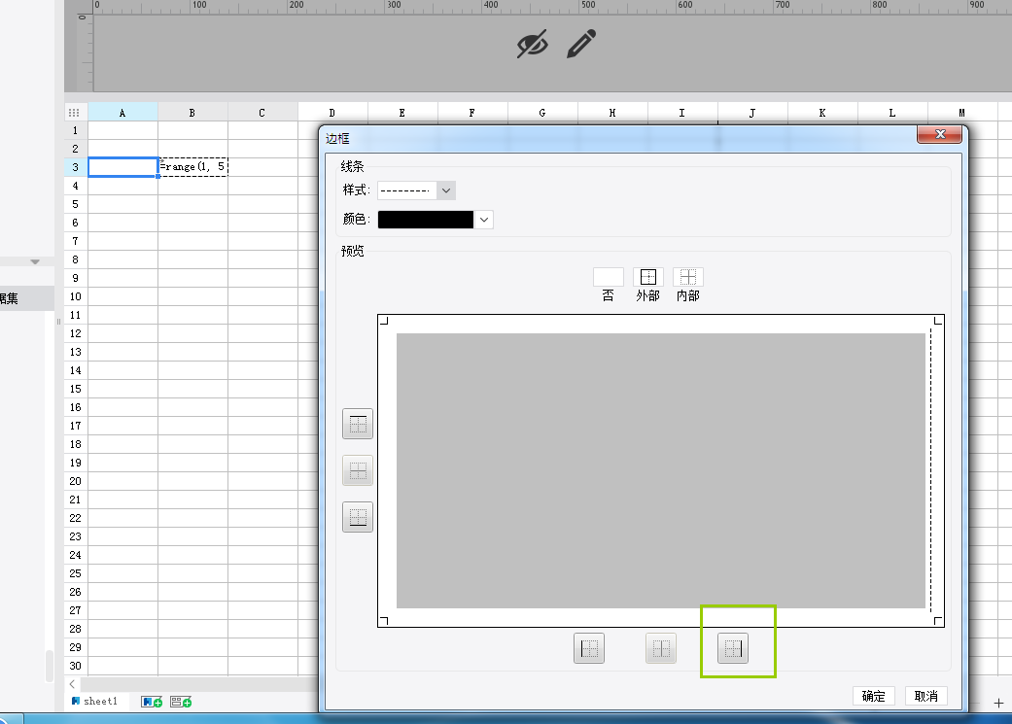Close the 边框 dialog
The height and width of the screenshot is (724, 1012).
point(940,134)
